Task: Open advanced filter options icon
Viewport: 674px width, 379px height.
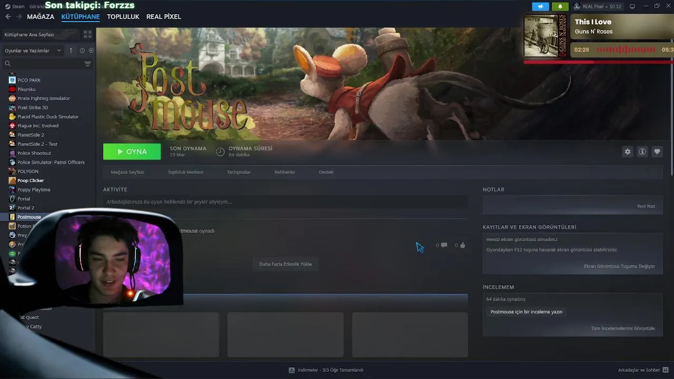Action: [87, 64]
